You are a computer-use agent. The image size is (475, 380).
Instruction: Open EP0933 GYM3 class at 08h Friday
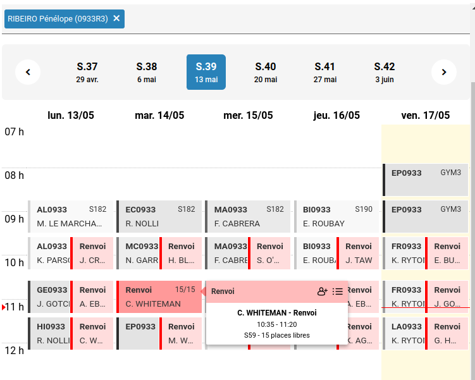click(426, 180)
